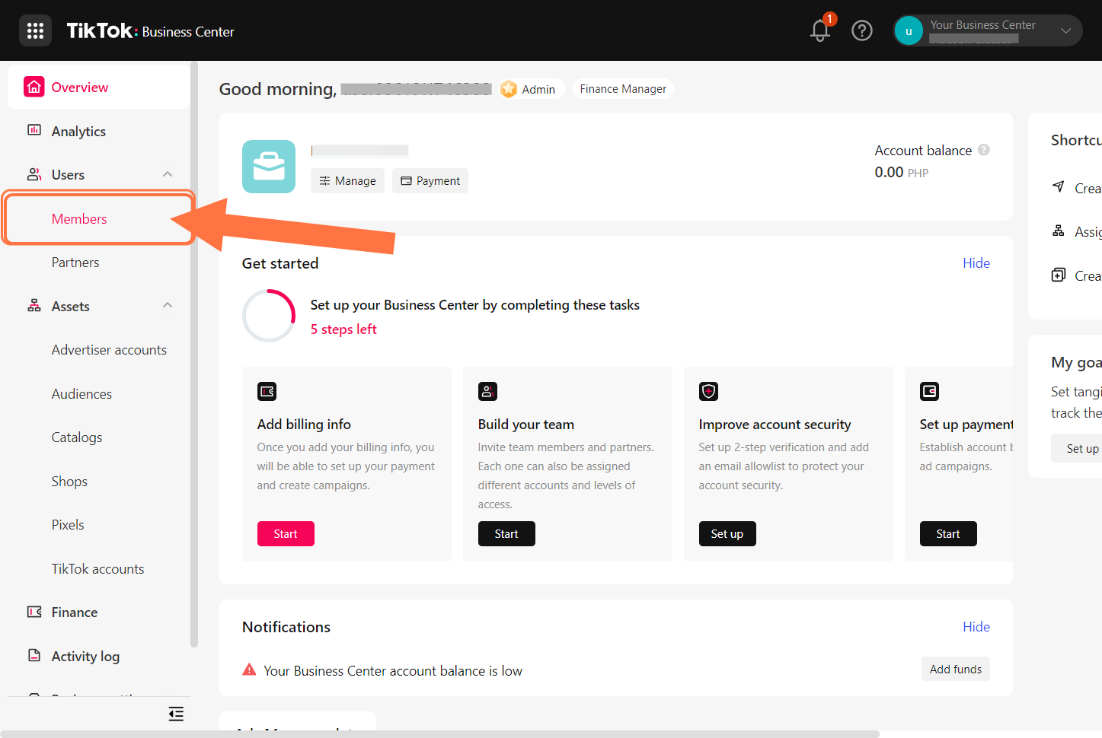Click the Payment button on the account card

click(430, 180)
